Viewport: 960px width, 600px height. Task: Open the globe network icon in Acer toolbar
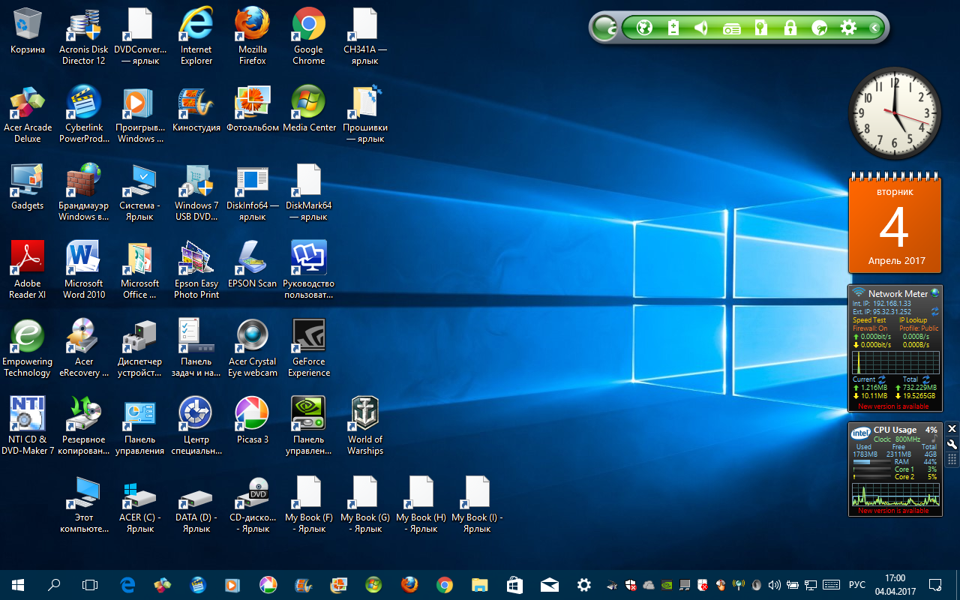click(643, 28)
